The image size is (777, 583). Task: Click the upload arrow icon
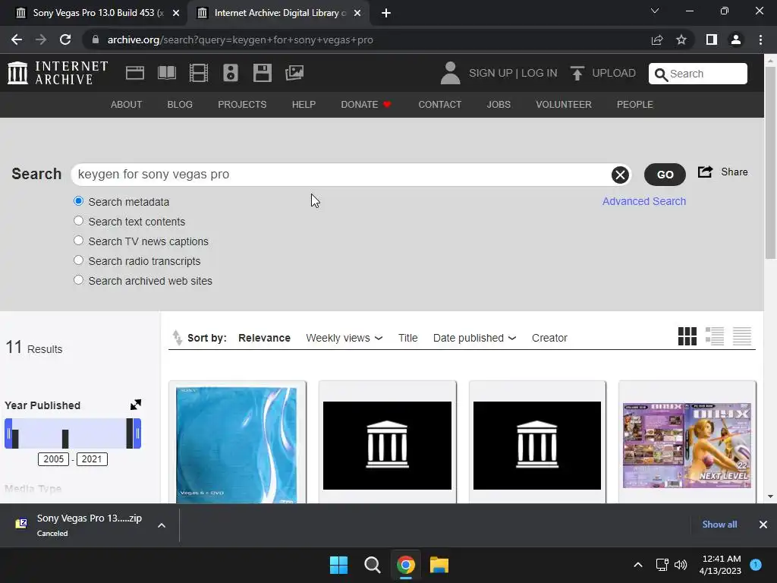click(x=577, y=73)
